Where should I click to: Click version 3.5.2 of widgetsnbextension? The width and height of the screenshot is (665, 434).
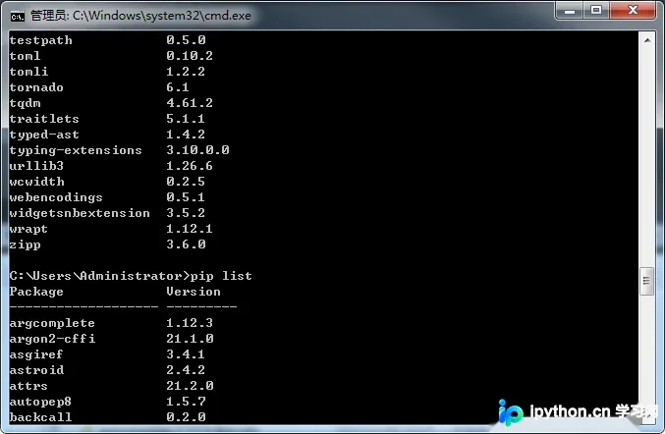click(x=186, y=213)
